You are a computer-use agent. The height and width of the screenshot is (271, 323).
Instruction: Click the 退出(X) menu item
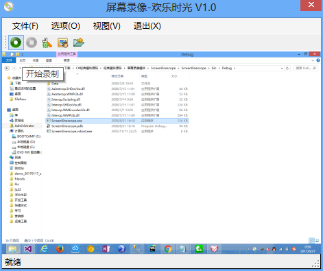click(147, 26)
